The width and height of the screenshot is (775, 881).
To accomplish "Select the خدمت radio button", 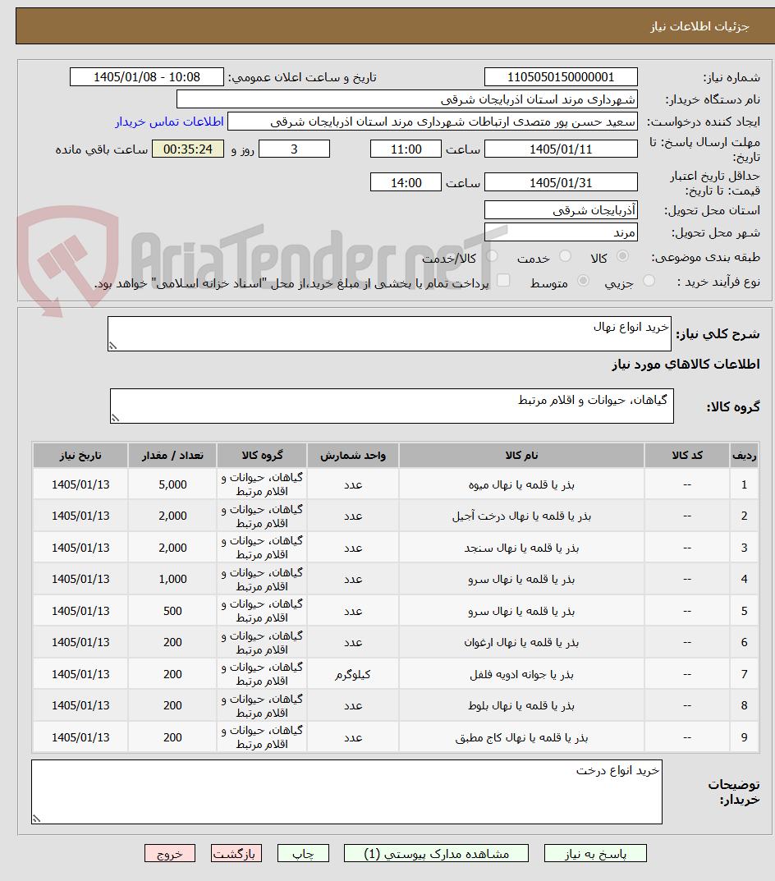I will tap(566, 256).
